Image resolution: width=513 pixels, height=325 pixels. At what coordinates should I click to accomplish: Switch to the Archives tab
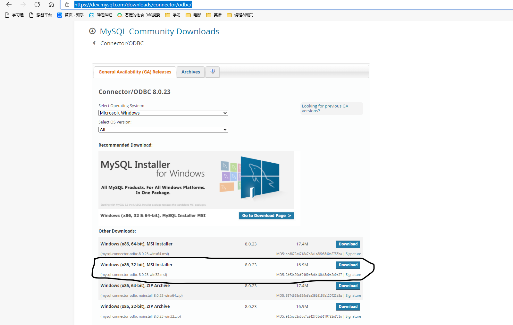(191, 72)
